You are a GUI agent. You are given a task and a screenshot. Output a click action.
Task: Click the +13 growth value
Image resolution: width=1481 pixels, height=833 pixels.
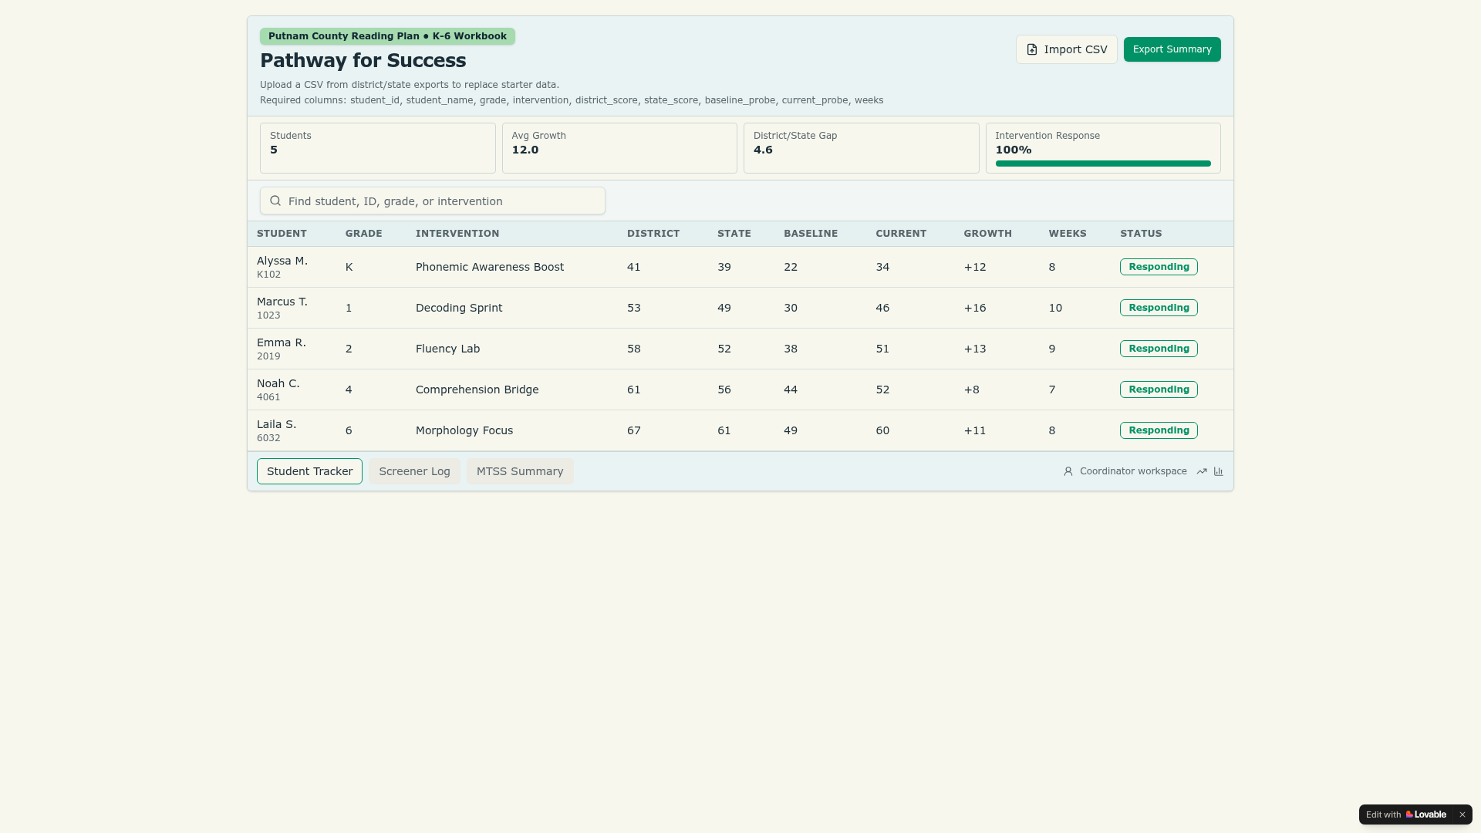point(975,349)
